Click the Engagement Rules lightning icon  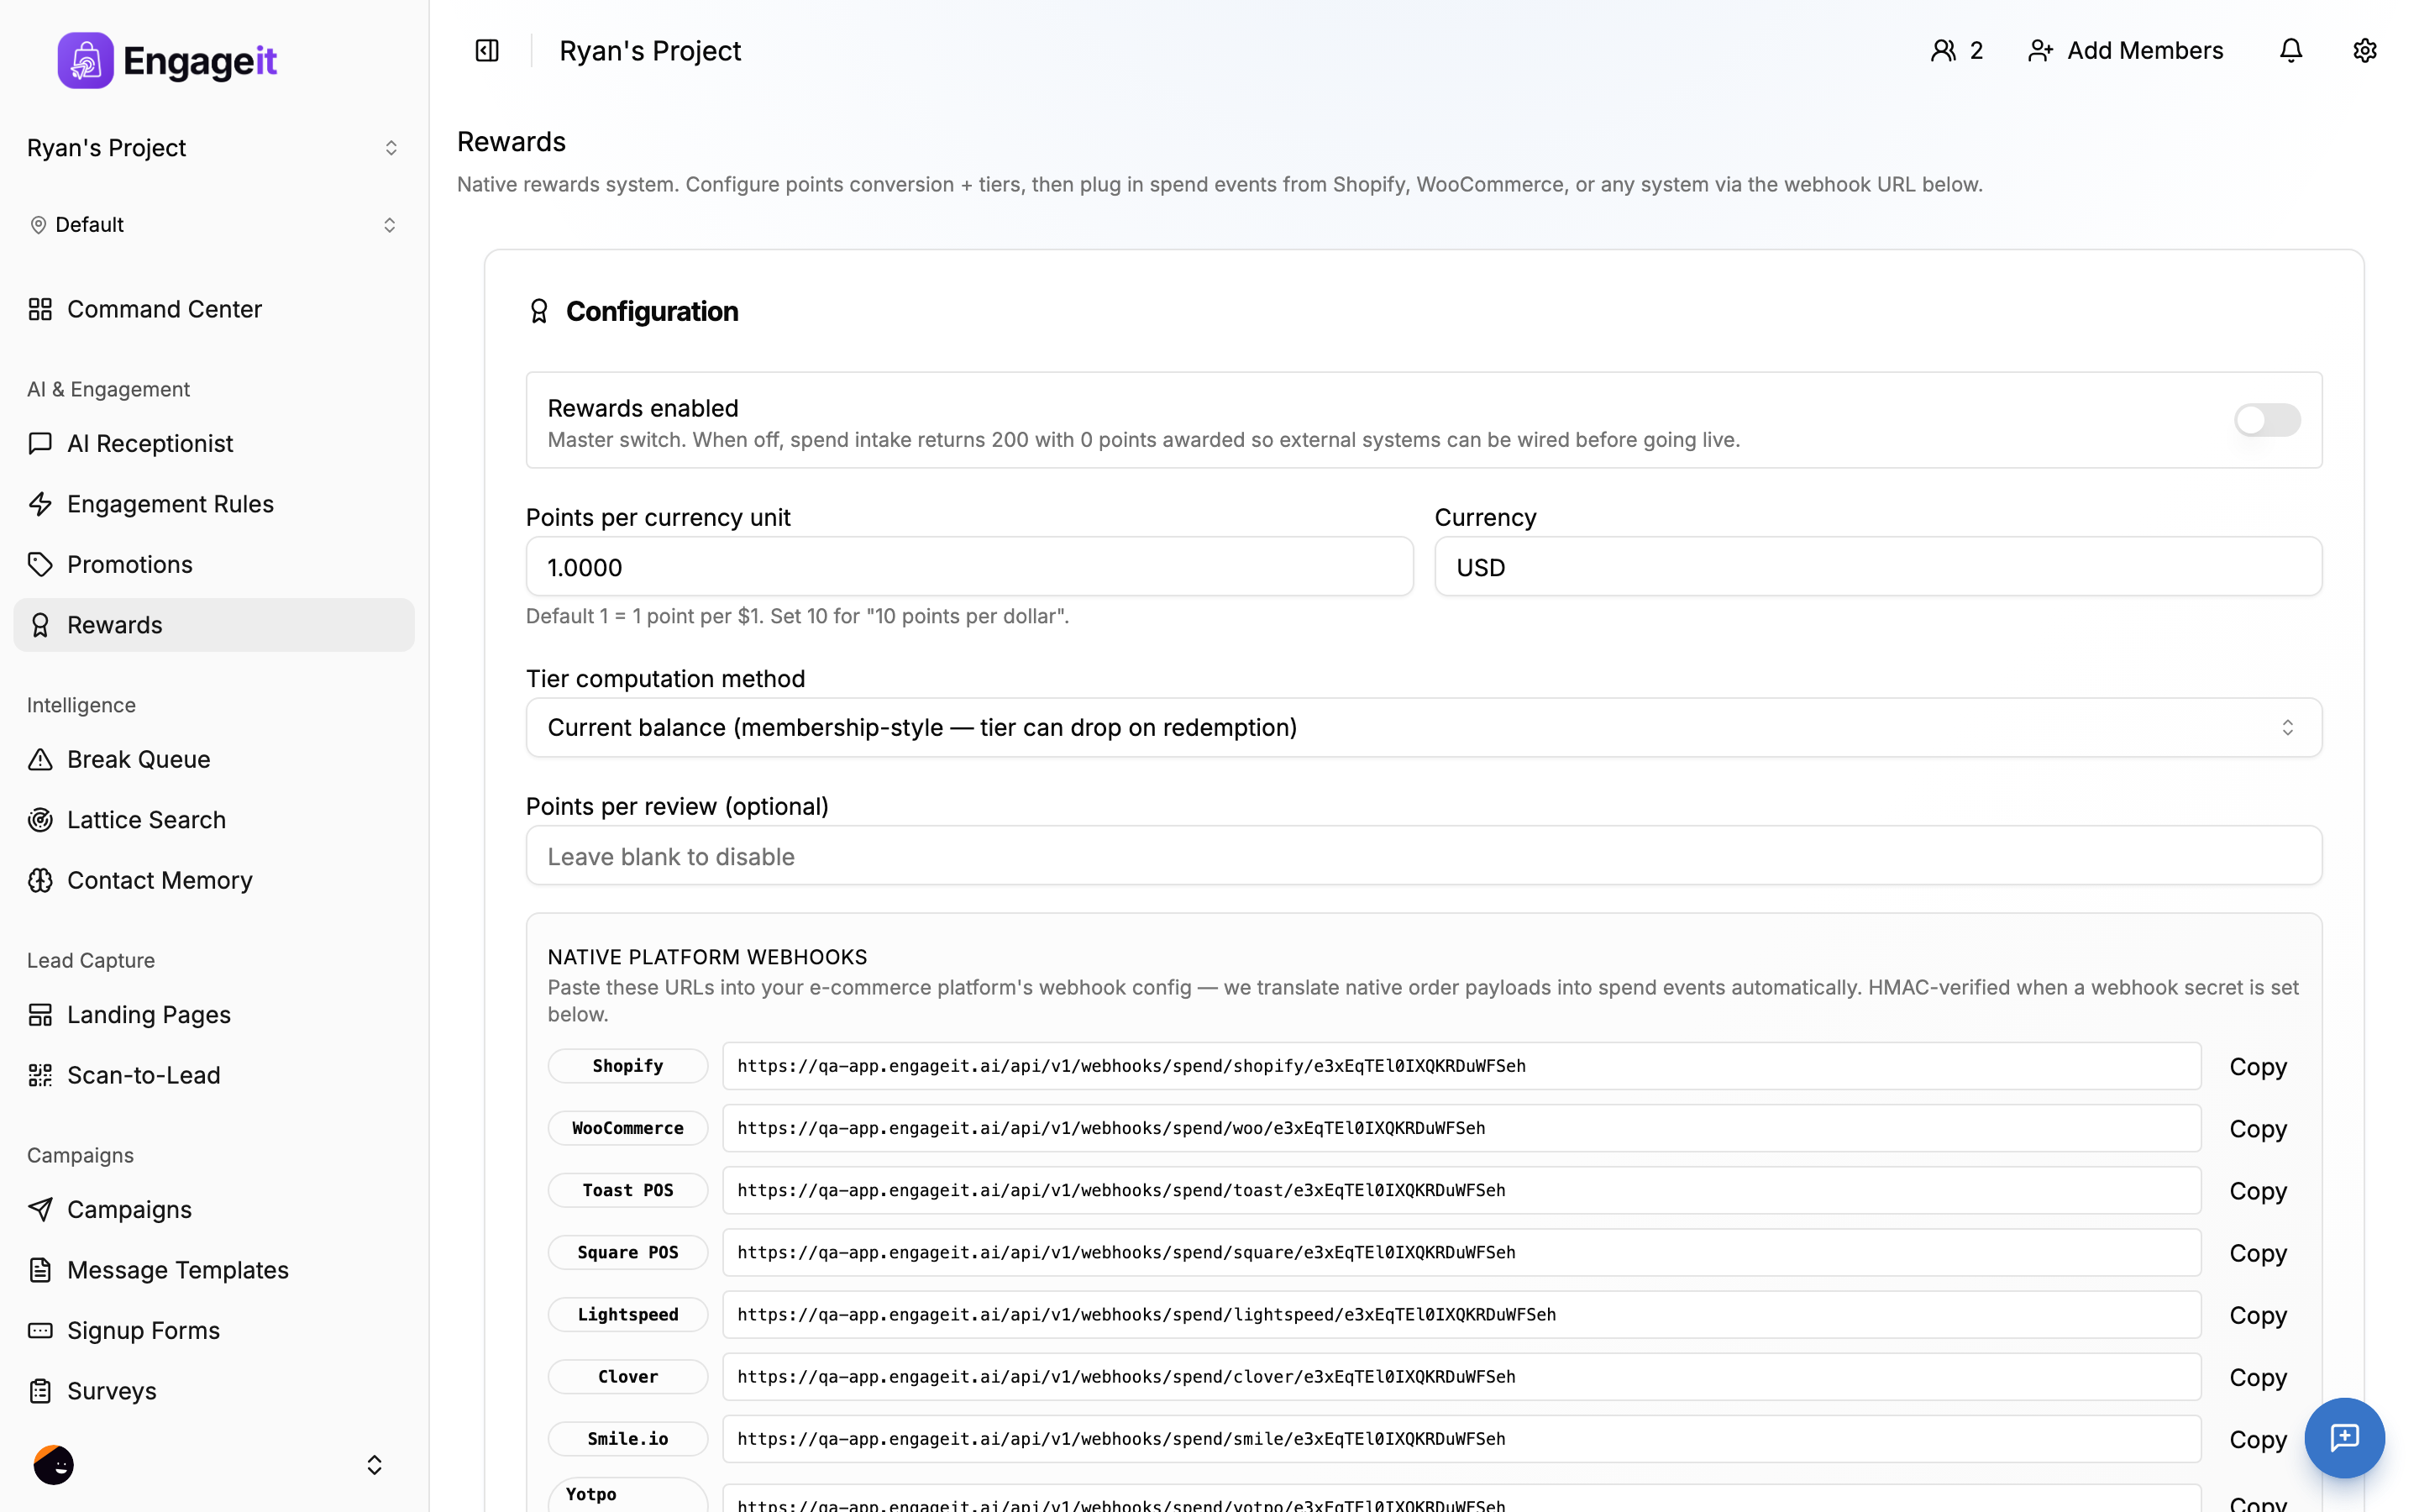pos(40,504)
